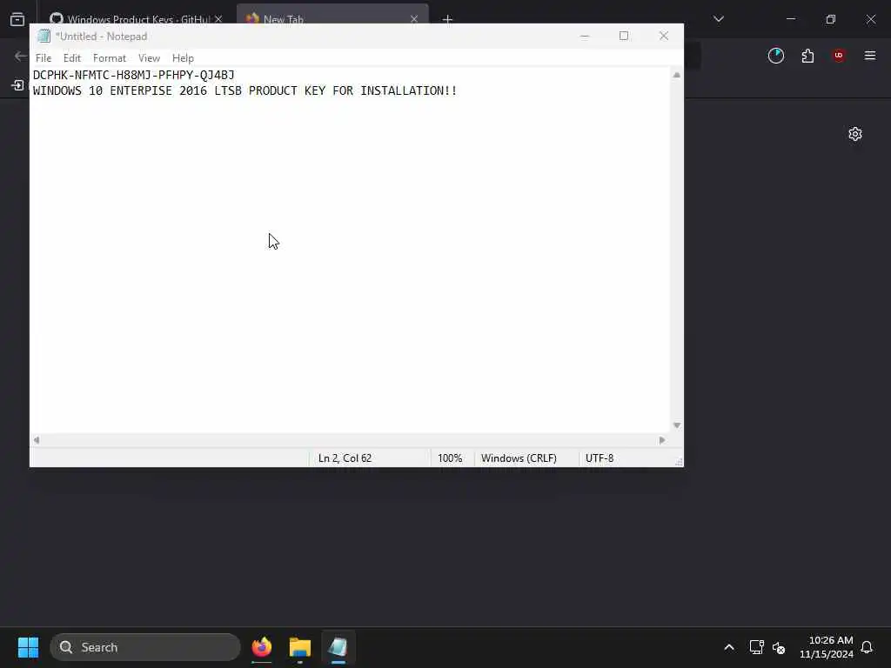
Task: Click Notepad horizontal scroll right arrow
Action: (662, 440)
